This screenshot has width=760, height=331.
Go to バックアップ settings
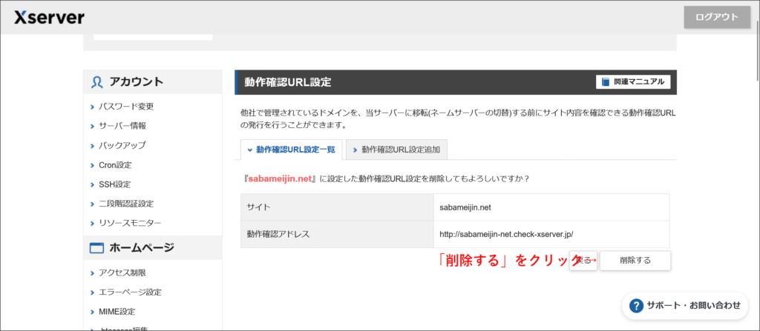pyautogui.click(x=122, y=145)
